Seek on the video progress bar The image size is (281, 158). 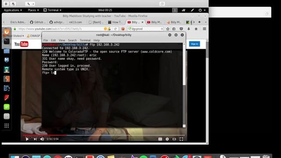pyautogui.click(x=104, y=135)
